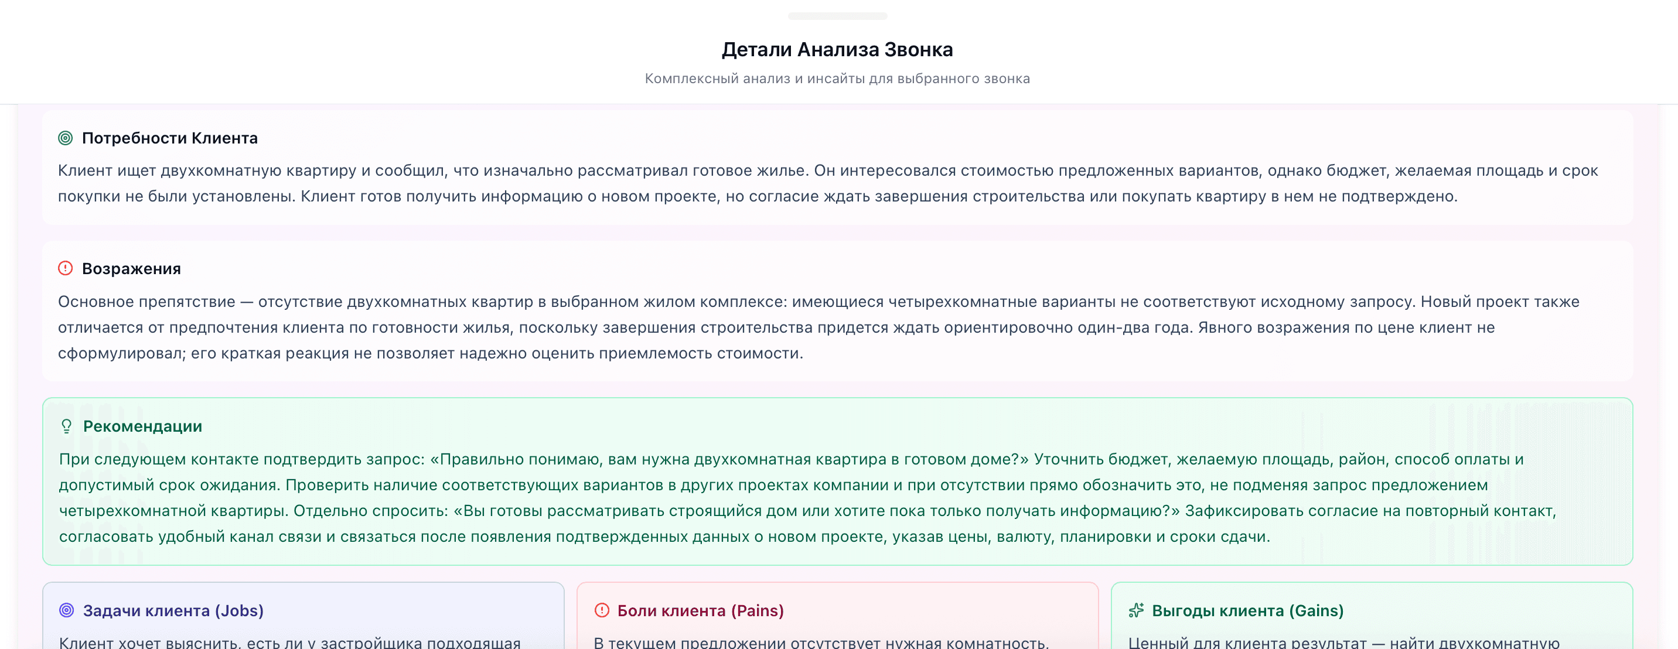Click the Рекомендации section heading

[142, 426]
